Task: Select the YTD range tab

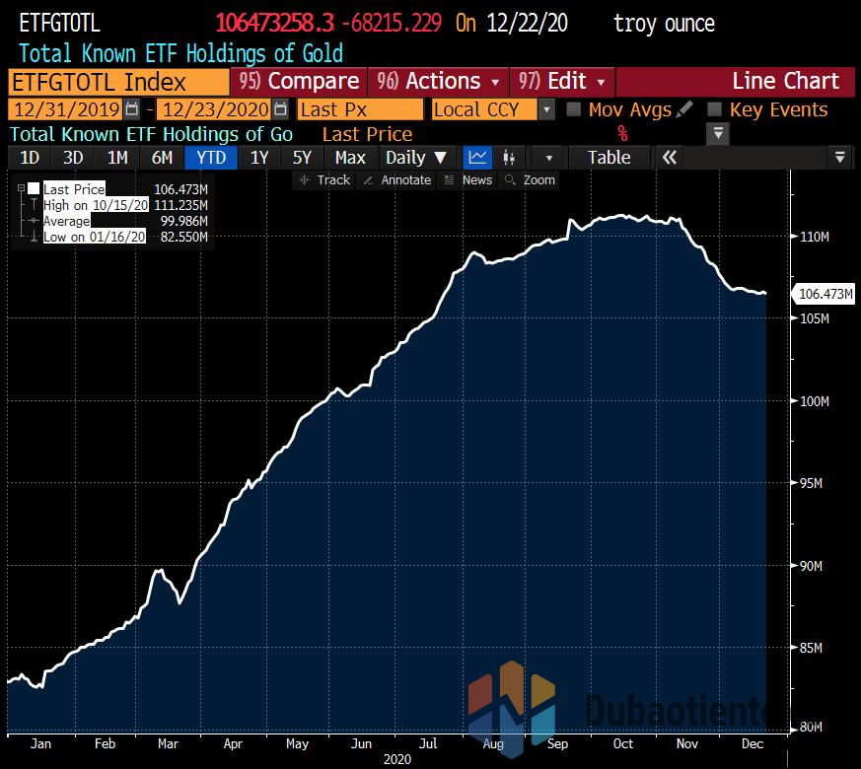Action: tap(211, 158)
